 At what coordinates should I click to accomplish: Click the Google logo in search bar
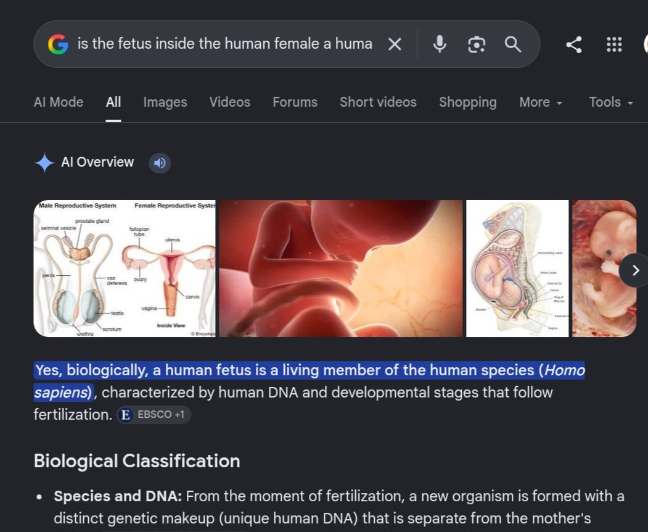point(58,44)
